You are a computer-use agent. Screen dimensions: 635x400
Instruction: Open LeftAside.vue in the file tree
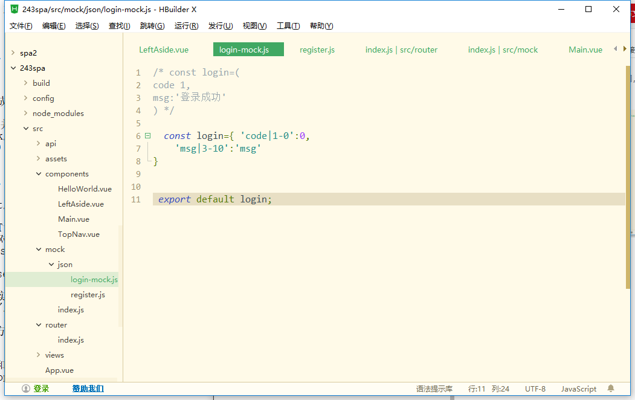coord(80,204)
